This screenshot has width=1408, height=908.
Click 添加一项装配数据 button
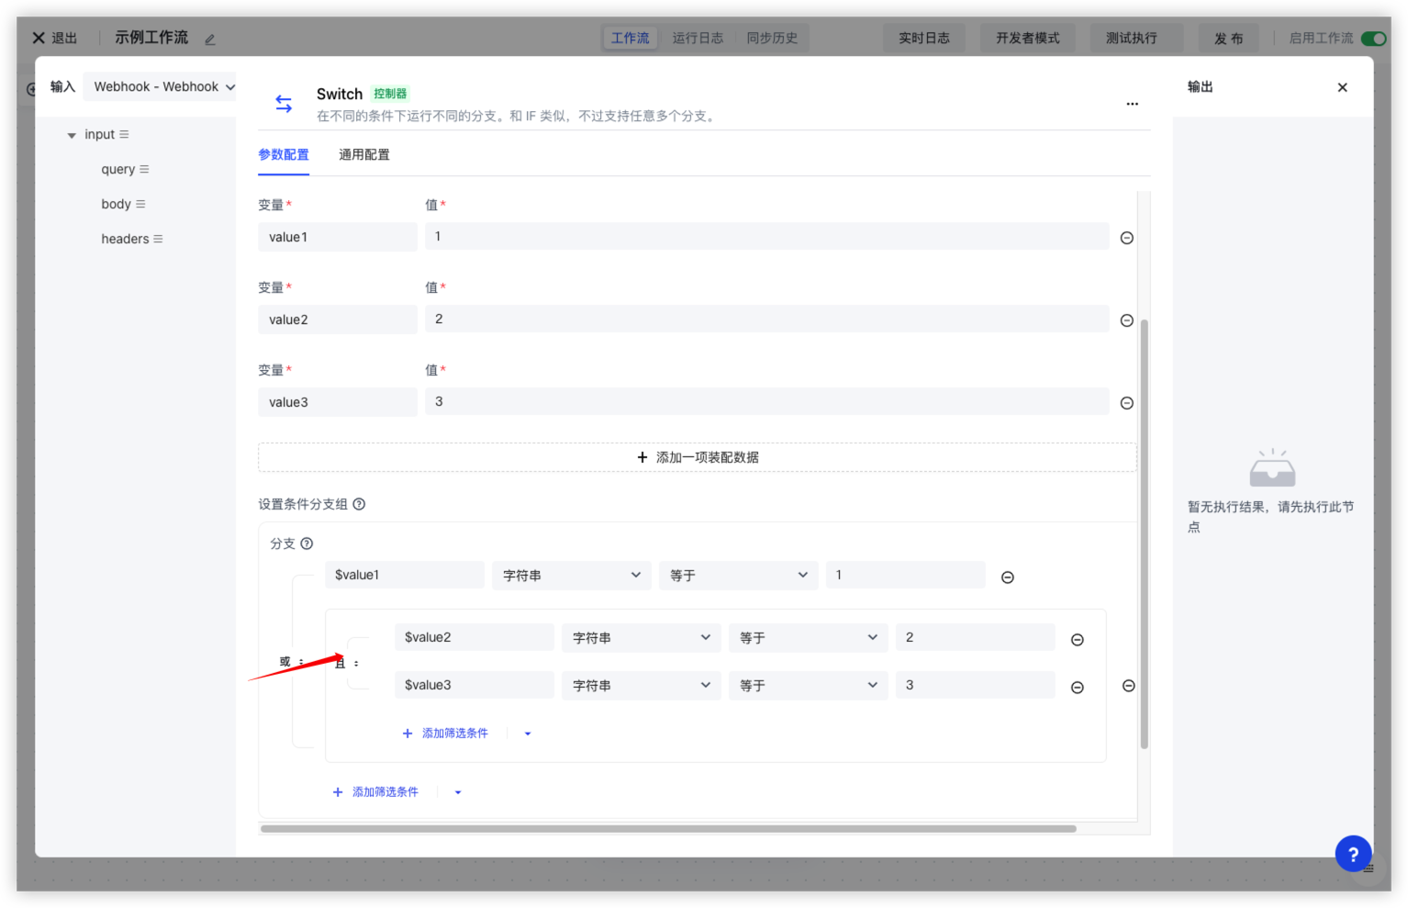[x=697, y=457]
